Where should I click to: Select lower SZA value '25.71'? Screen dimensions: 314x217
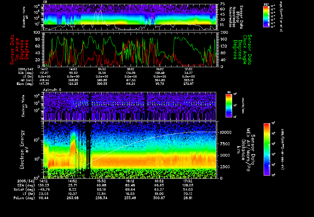(x=73, y=185)
